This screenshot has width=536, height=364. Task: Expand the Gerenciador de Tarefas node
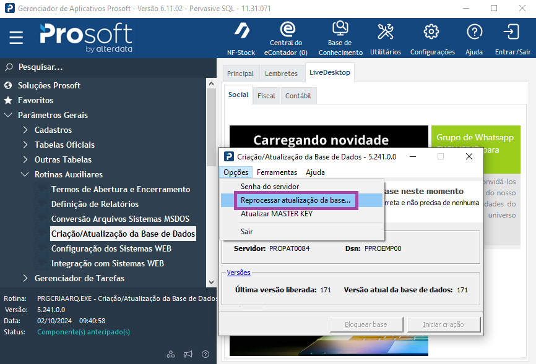(x=25, y=278)
